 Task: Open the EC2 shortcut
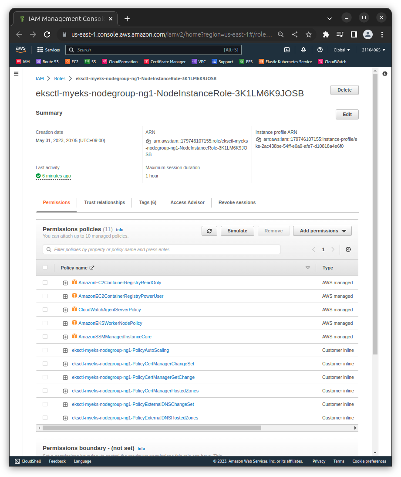[x=72, y=62]
